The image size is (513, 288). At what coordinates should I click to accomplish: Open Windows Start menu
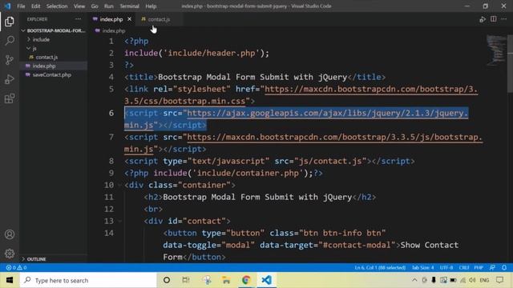(x=10, y=280)
